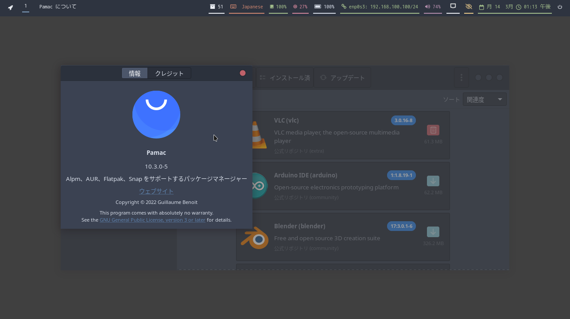This screenshot has width=570, height=319.
Task: Toggle the crossed-out eye icon in the top bar
Action: click(x=469, y=7)
